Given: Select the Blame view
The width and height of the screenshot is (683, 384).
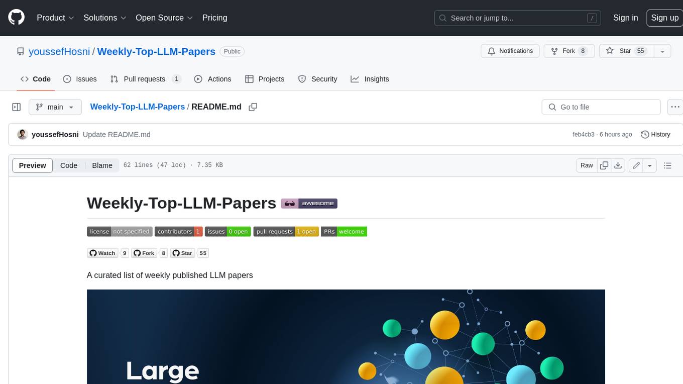Looking at the screenshot, I should [102, 165].
